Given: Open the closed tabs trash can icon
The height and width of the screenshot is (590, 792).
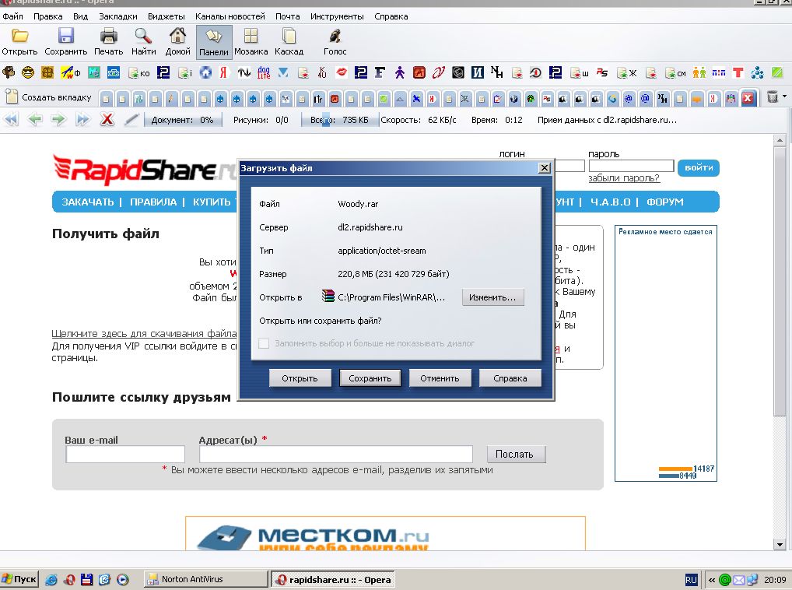Looking at the screenshot, I should 773,97.
